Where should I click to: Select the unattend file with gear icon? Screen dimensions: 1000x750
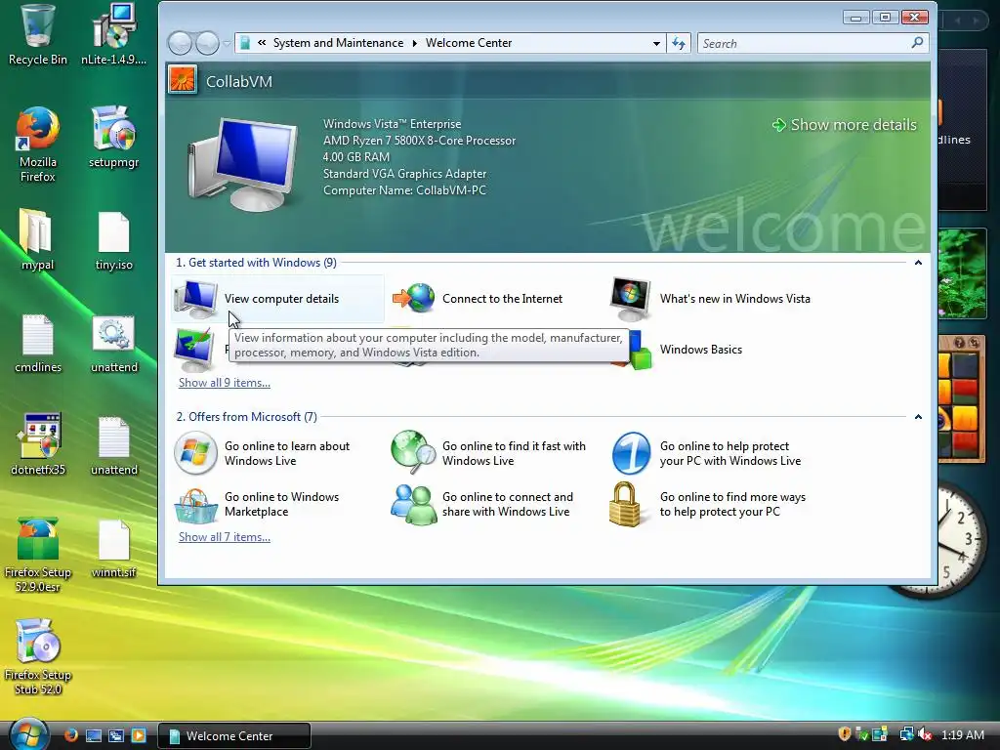coord(114,343)
